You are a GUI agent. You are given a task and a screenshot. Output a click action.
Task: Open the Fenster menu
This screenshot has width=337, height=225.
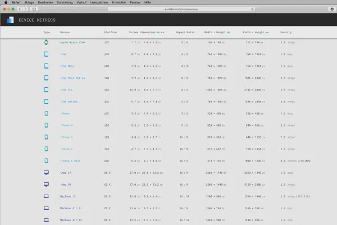tap(135, 2)
